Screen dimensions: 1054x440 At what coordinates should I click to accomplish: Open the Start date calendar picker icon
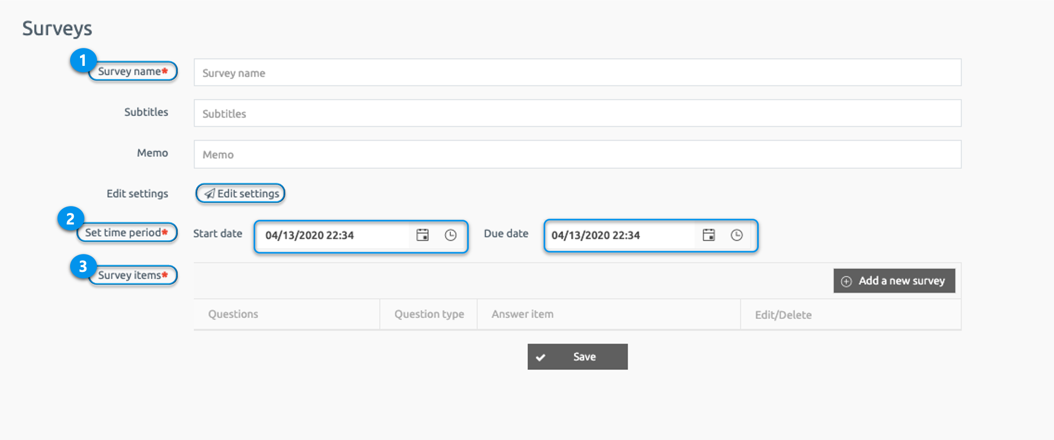422,235
